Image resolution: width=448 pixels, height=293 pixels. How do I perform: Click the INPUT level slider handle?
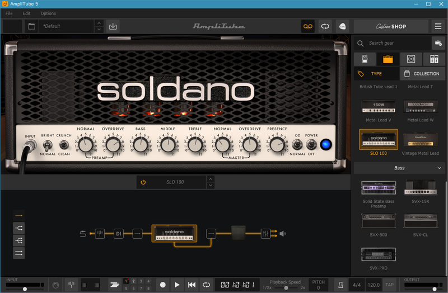point(25,289)
